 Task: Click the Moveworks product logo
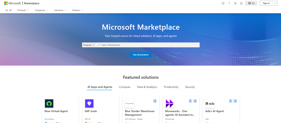click(170, 103)
